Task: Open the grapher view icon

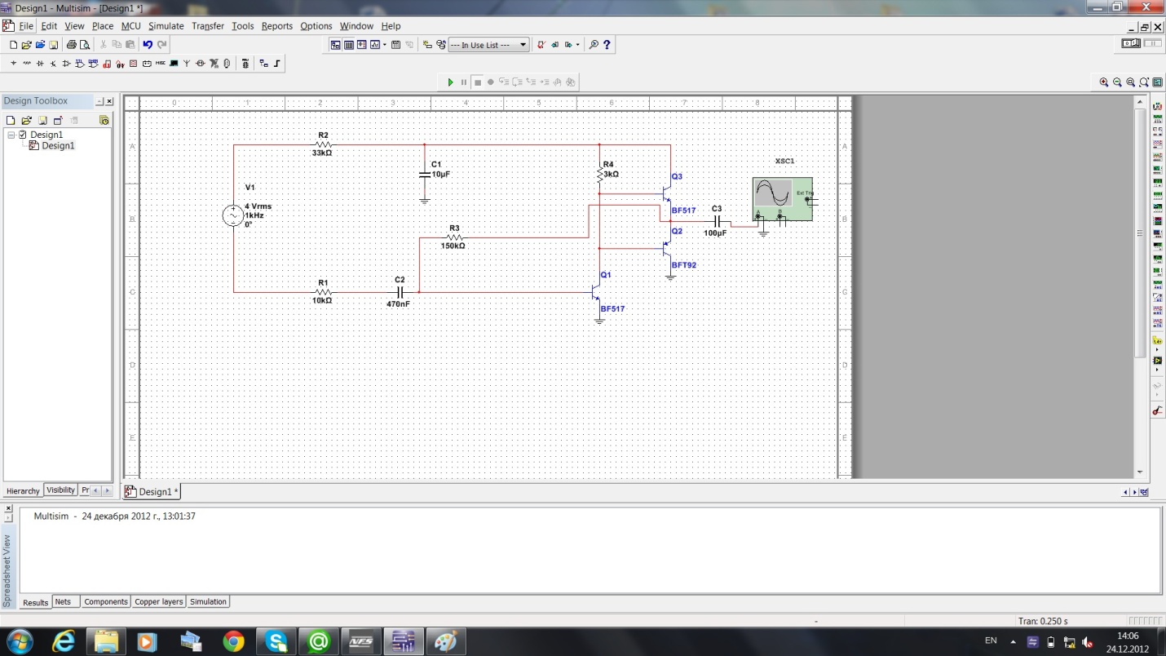Action: tap(374, 45)
